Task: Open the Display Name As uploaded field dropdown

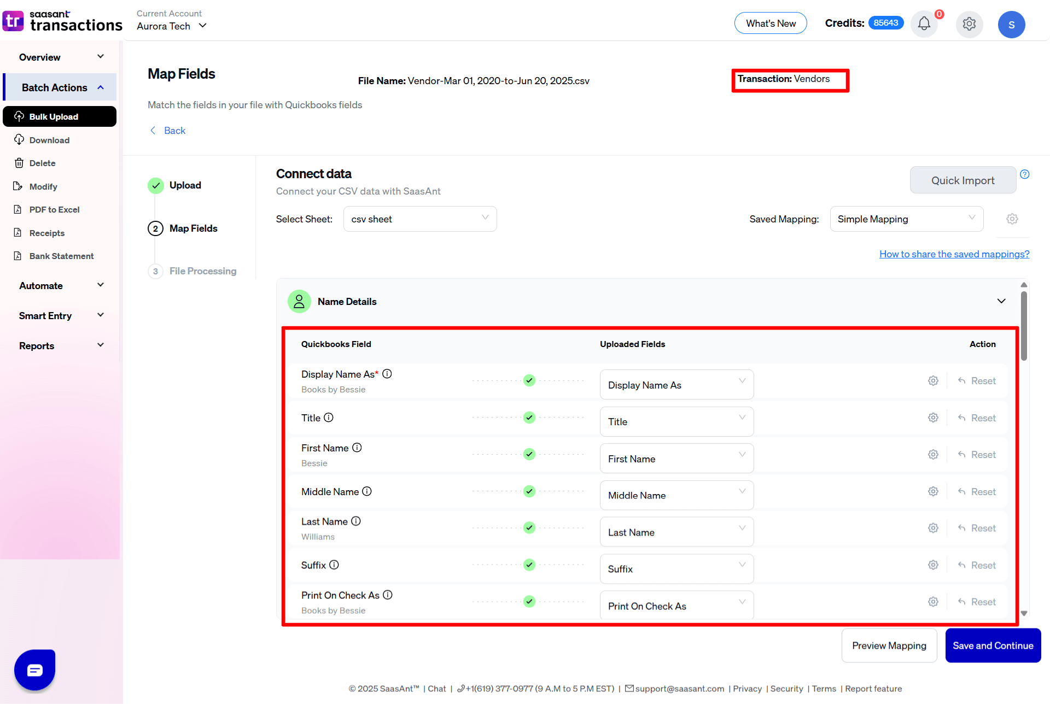Action: [x=676, y=385]
